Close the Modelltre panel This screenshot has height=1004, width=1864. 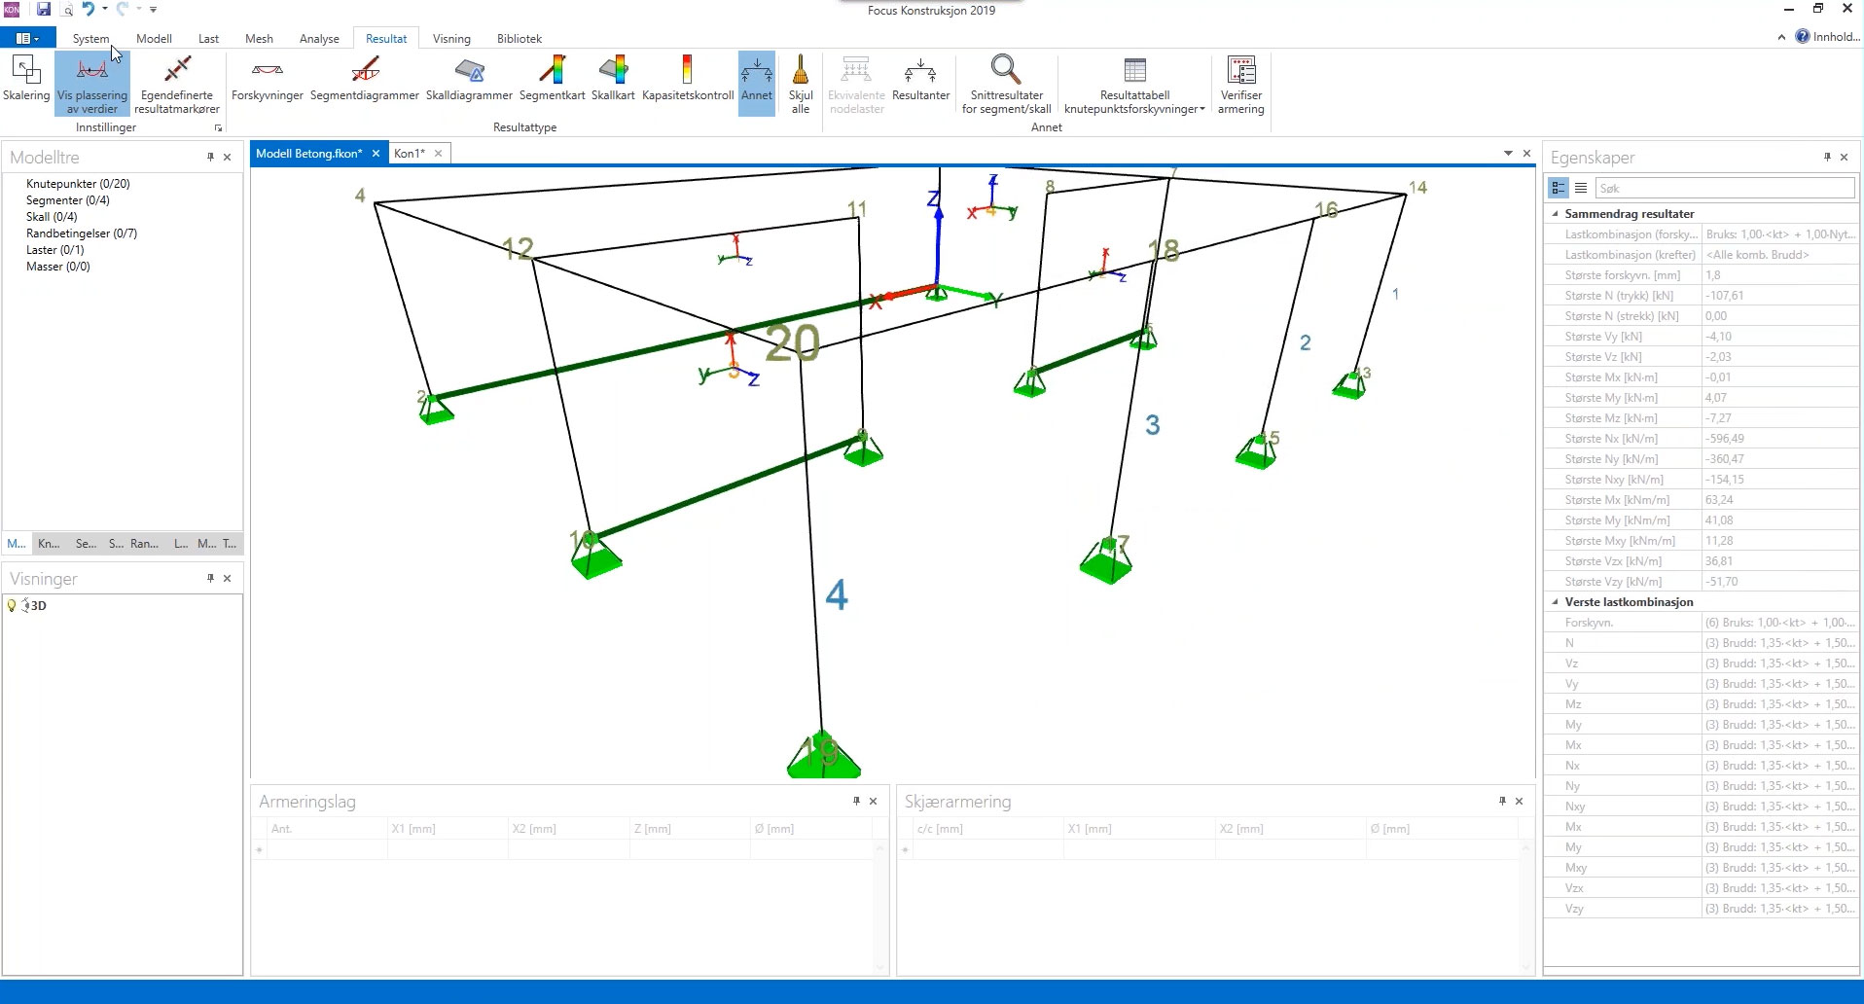(228, 157)
